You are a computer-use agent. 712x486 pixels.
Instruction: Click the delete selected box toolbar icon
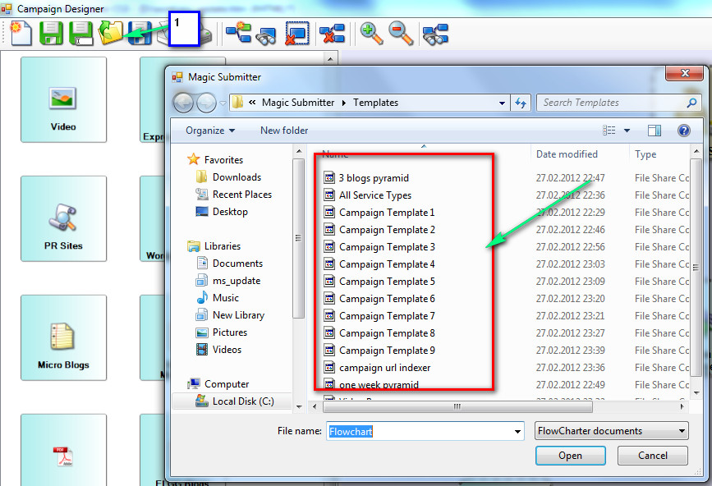coord(297,33)
